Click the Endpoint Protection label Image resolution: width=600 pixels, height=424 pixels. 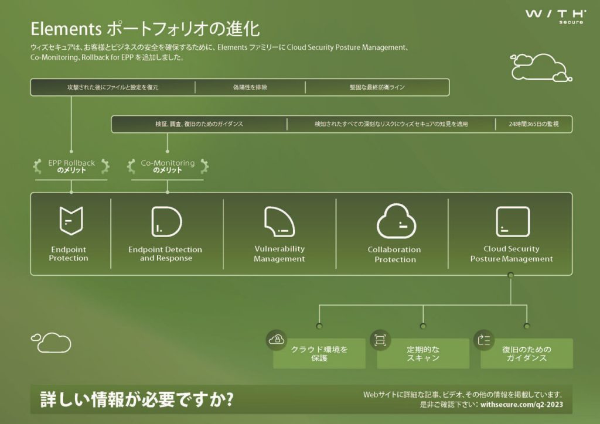click(69, 254)
